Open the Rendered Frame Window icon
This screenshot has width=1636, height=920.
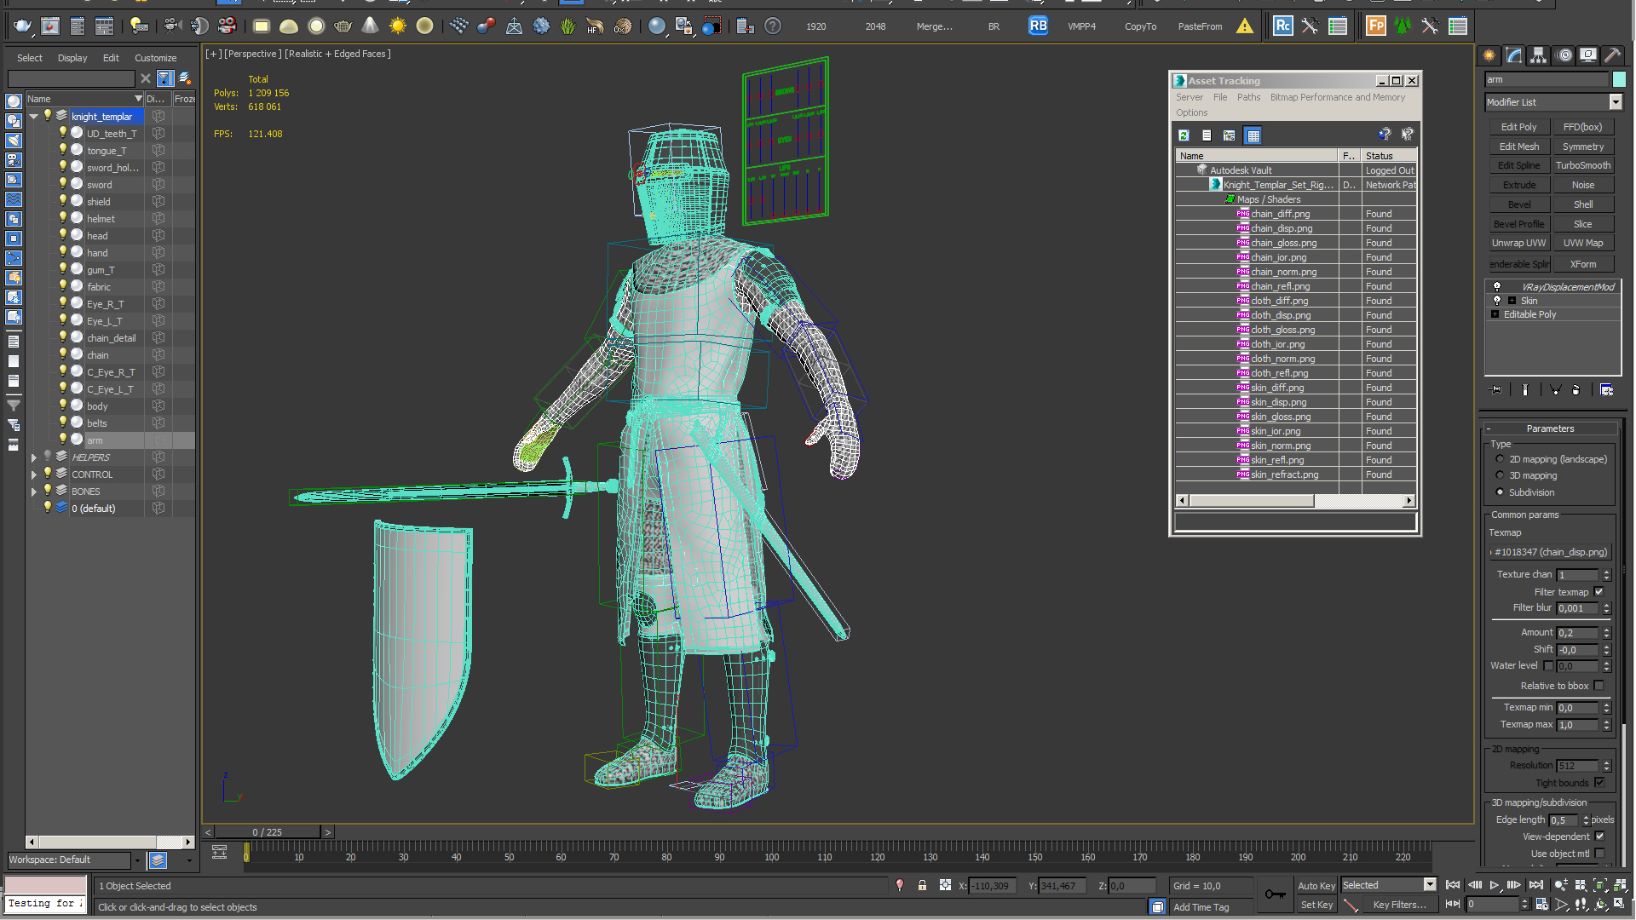[x=50, y=26]
